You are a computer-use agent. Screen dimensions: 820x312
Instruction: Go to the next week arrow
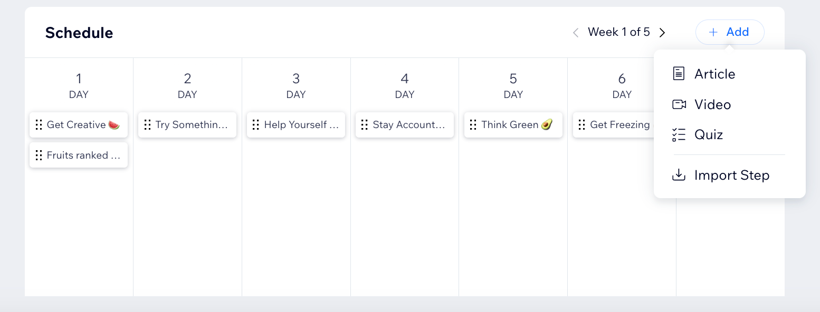pyautogui.click(x=662, y=33)
